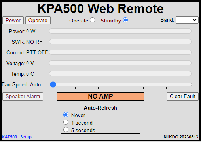Click the 'Voltage: 0 V' reading

click(x=20, y=64)
